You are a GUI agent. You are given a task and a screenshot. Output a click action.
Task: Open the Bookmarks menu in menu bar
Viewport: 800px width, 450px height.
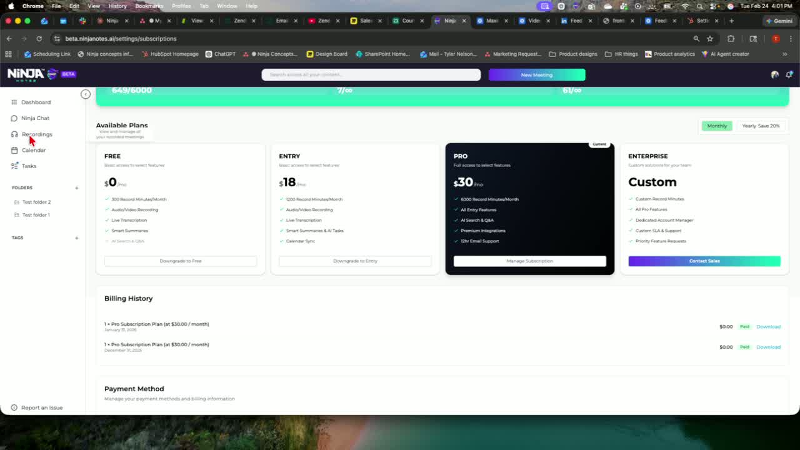point(149,6)
